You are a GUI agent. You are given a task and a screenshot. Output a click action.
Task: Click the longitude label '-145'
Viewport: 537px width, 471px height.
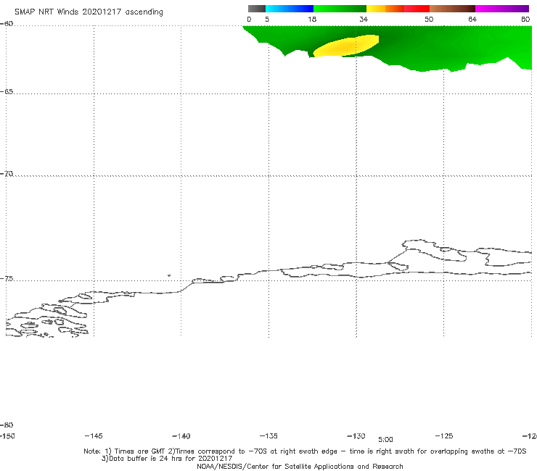click(x=94, y=435)
